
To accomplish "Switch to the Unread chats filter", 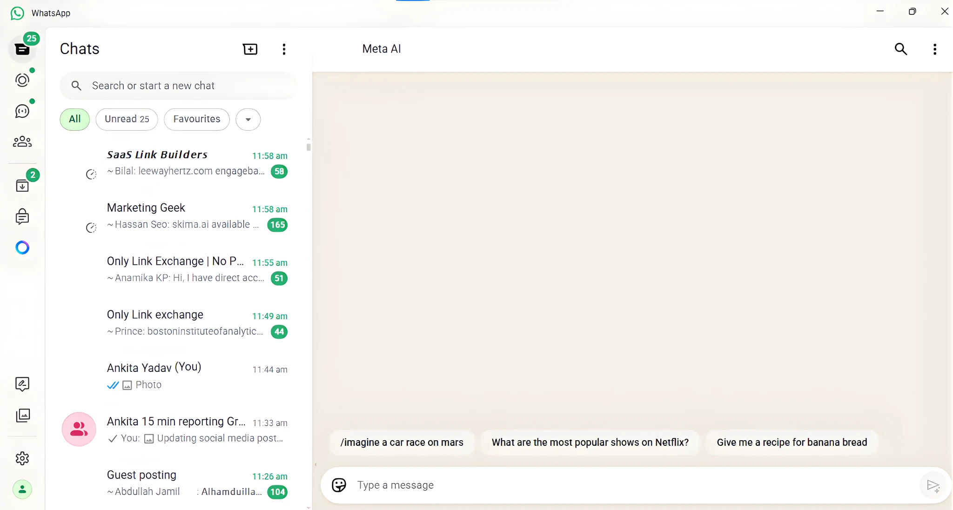I will point(127,119).
